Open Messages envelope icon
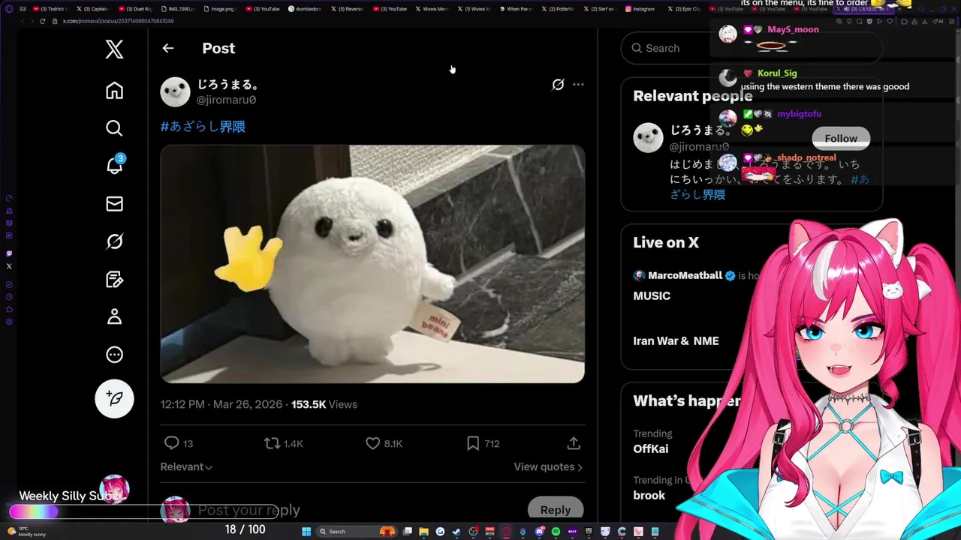The image size is (961, 540). coord(114,204)
